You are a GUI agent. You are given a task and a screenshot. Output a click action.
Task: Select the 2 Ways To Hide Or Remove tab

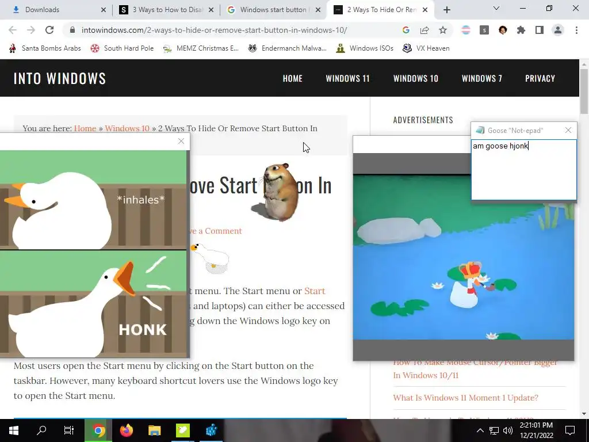(x=381, y=10)
